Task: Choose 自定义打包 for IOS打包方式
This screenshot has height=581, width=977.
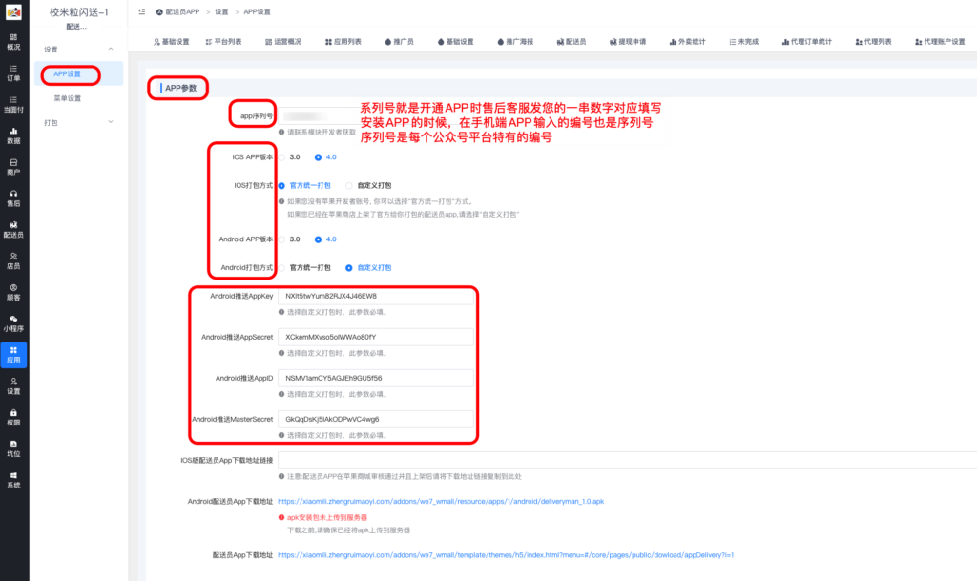Action: (349, 185)
